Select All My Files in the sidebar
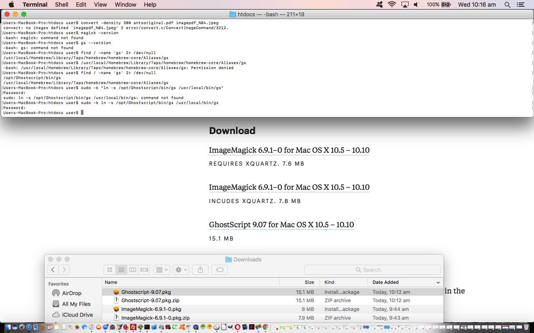 [71, 304]
